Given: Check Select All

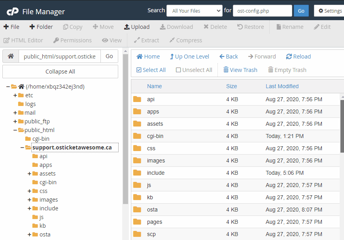Looking at the screenshot, I should (x=151, y=70).
